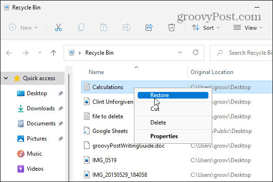Open Desktop in the sidebar
Screen dimensions: 273x182
click(37, 93)
